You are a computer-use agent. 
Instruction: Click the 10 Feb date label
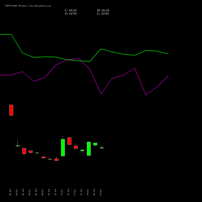(x=49, y=192)
